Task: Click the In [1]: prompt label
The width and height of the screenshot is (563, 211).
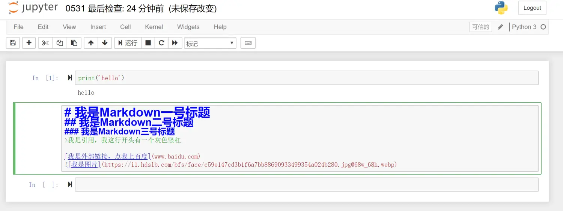Action: click(x=45, y=78)
